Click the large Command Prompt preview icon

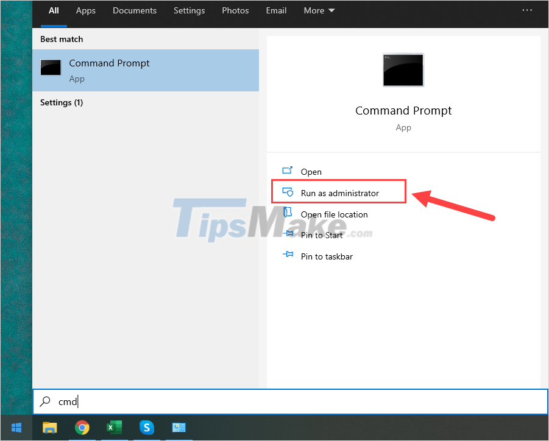[x=403, y=69]
